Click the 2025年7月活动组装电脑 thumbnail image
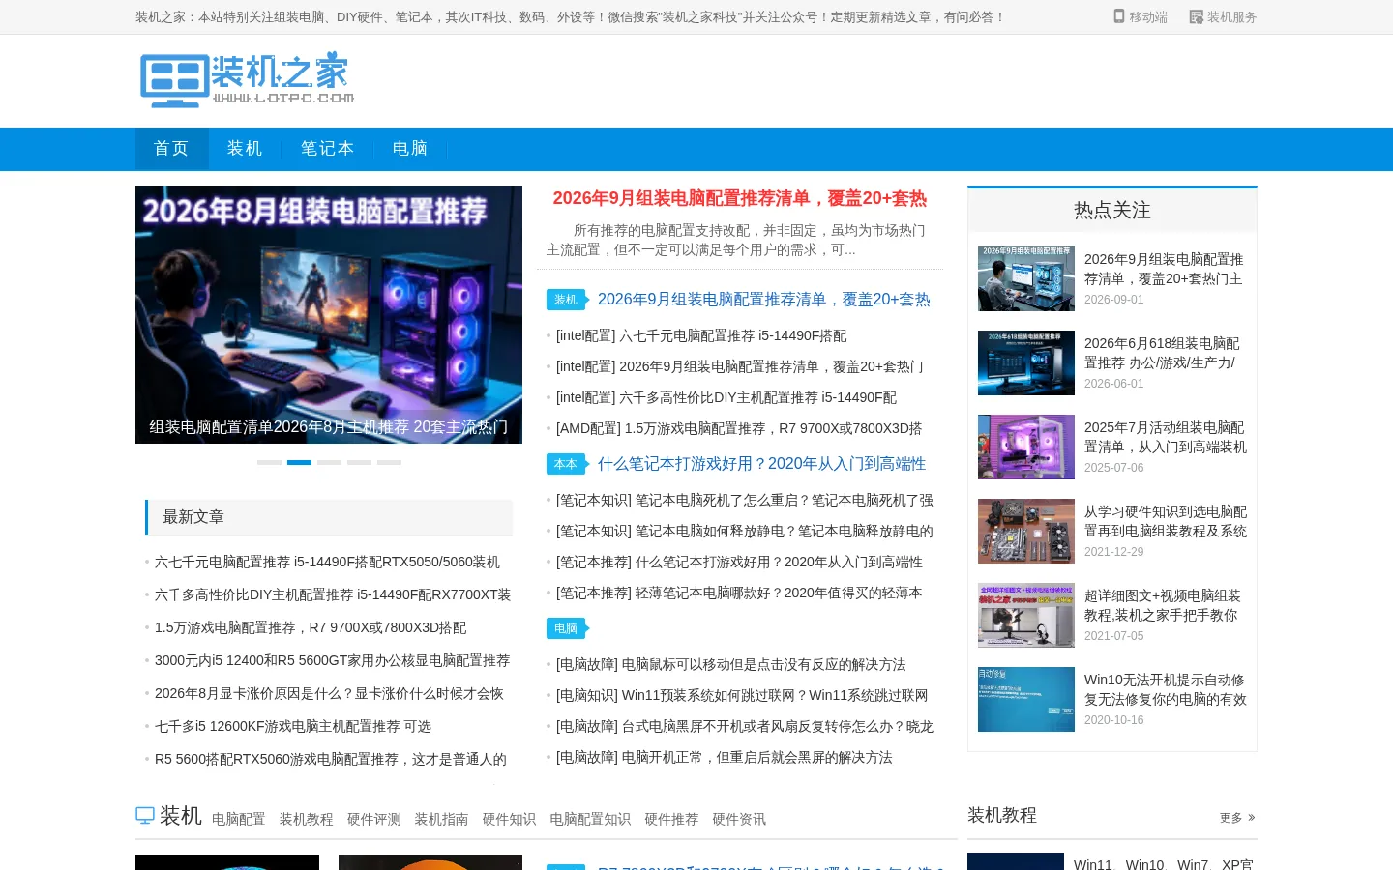This screenshot has height=870, width=1393. coord(1026,448)
